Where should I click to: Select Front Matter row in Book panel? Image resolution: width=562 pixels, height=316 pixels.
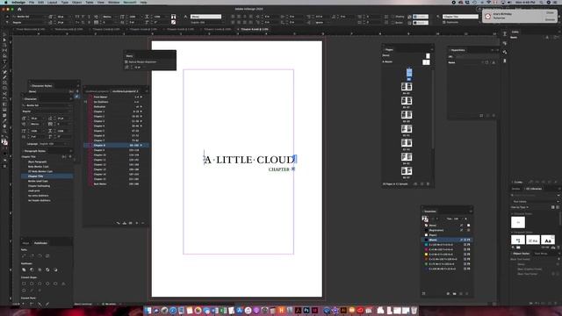coord(117,97)
